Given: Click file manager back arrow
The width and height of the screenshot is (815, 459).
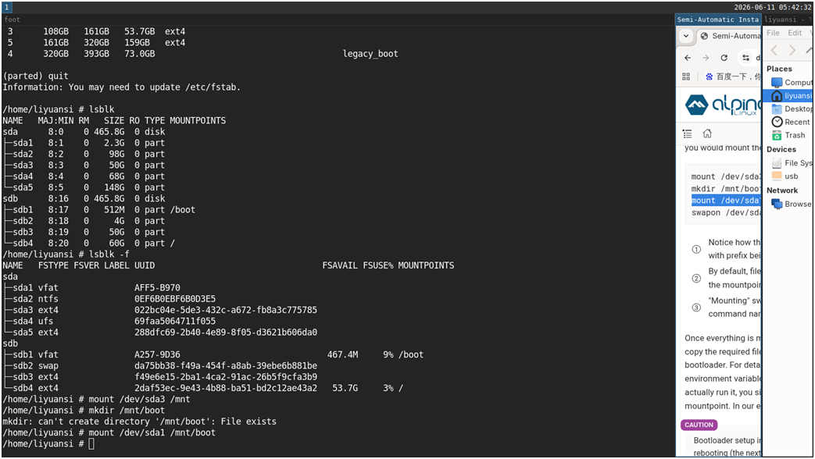Looking at the screenshot, I should pos(774,51).
